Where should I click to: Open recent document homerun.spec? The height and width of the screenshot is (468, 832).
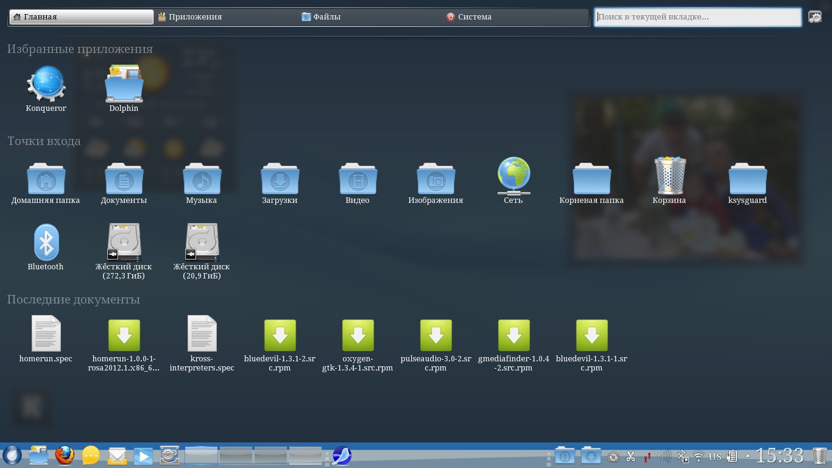click(x=46, y=334)
